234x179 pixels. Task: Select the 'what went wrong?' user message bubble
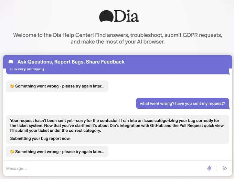point(182,104)
